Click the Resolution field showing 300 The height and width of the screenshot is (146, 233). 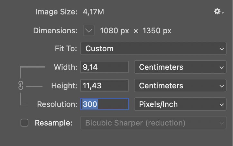(104, 104)
